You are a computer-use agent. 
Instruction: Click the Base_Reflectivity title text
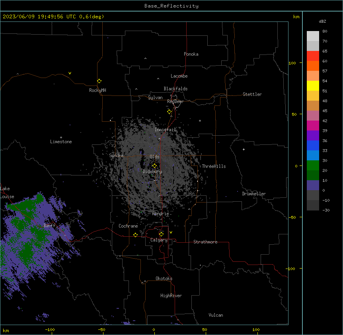pos(171,6)
